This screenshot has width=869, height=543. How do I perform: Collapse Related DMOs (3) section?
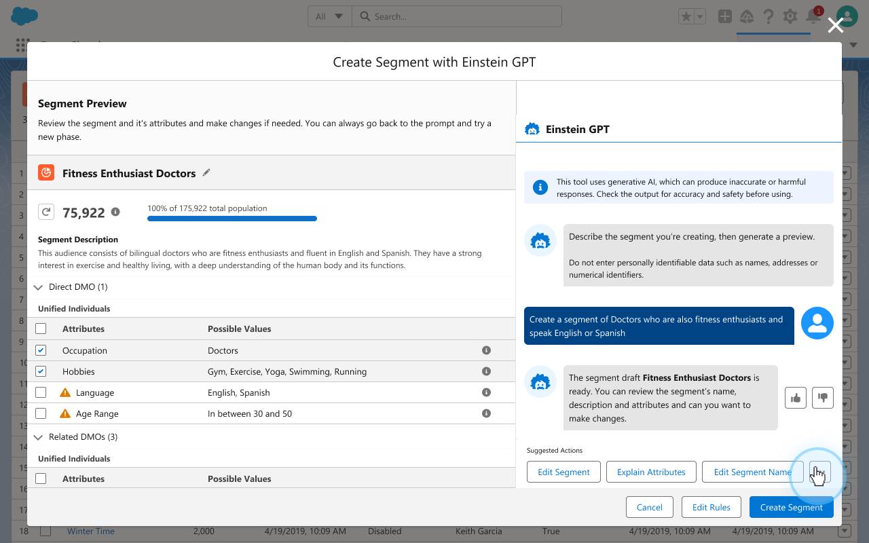tap(38, 437)
